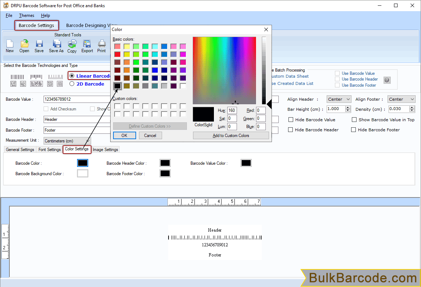The width and height of the screenshot is (421, 287).
Task: Open the Themes menu
Action: 27,15
